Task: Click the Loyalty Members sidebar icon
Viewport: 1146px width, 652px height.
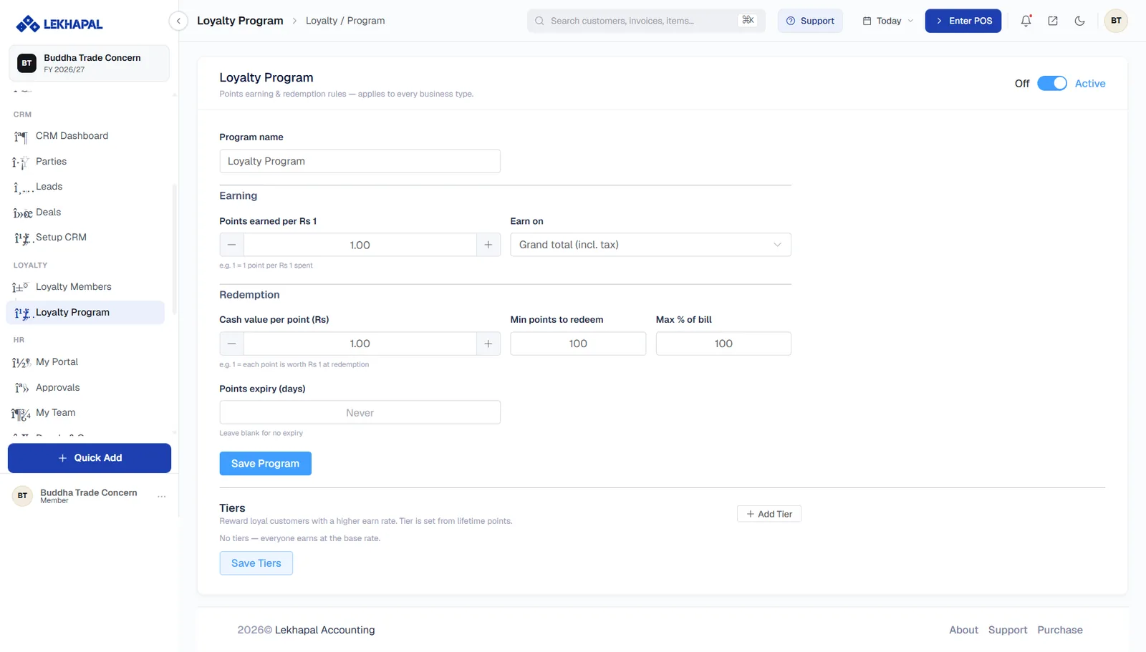Action: point(21,287)
